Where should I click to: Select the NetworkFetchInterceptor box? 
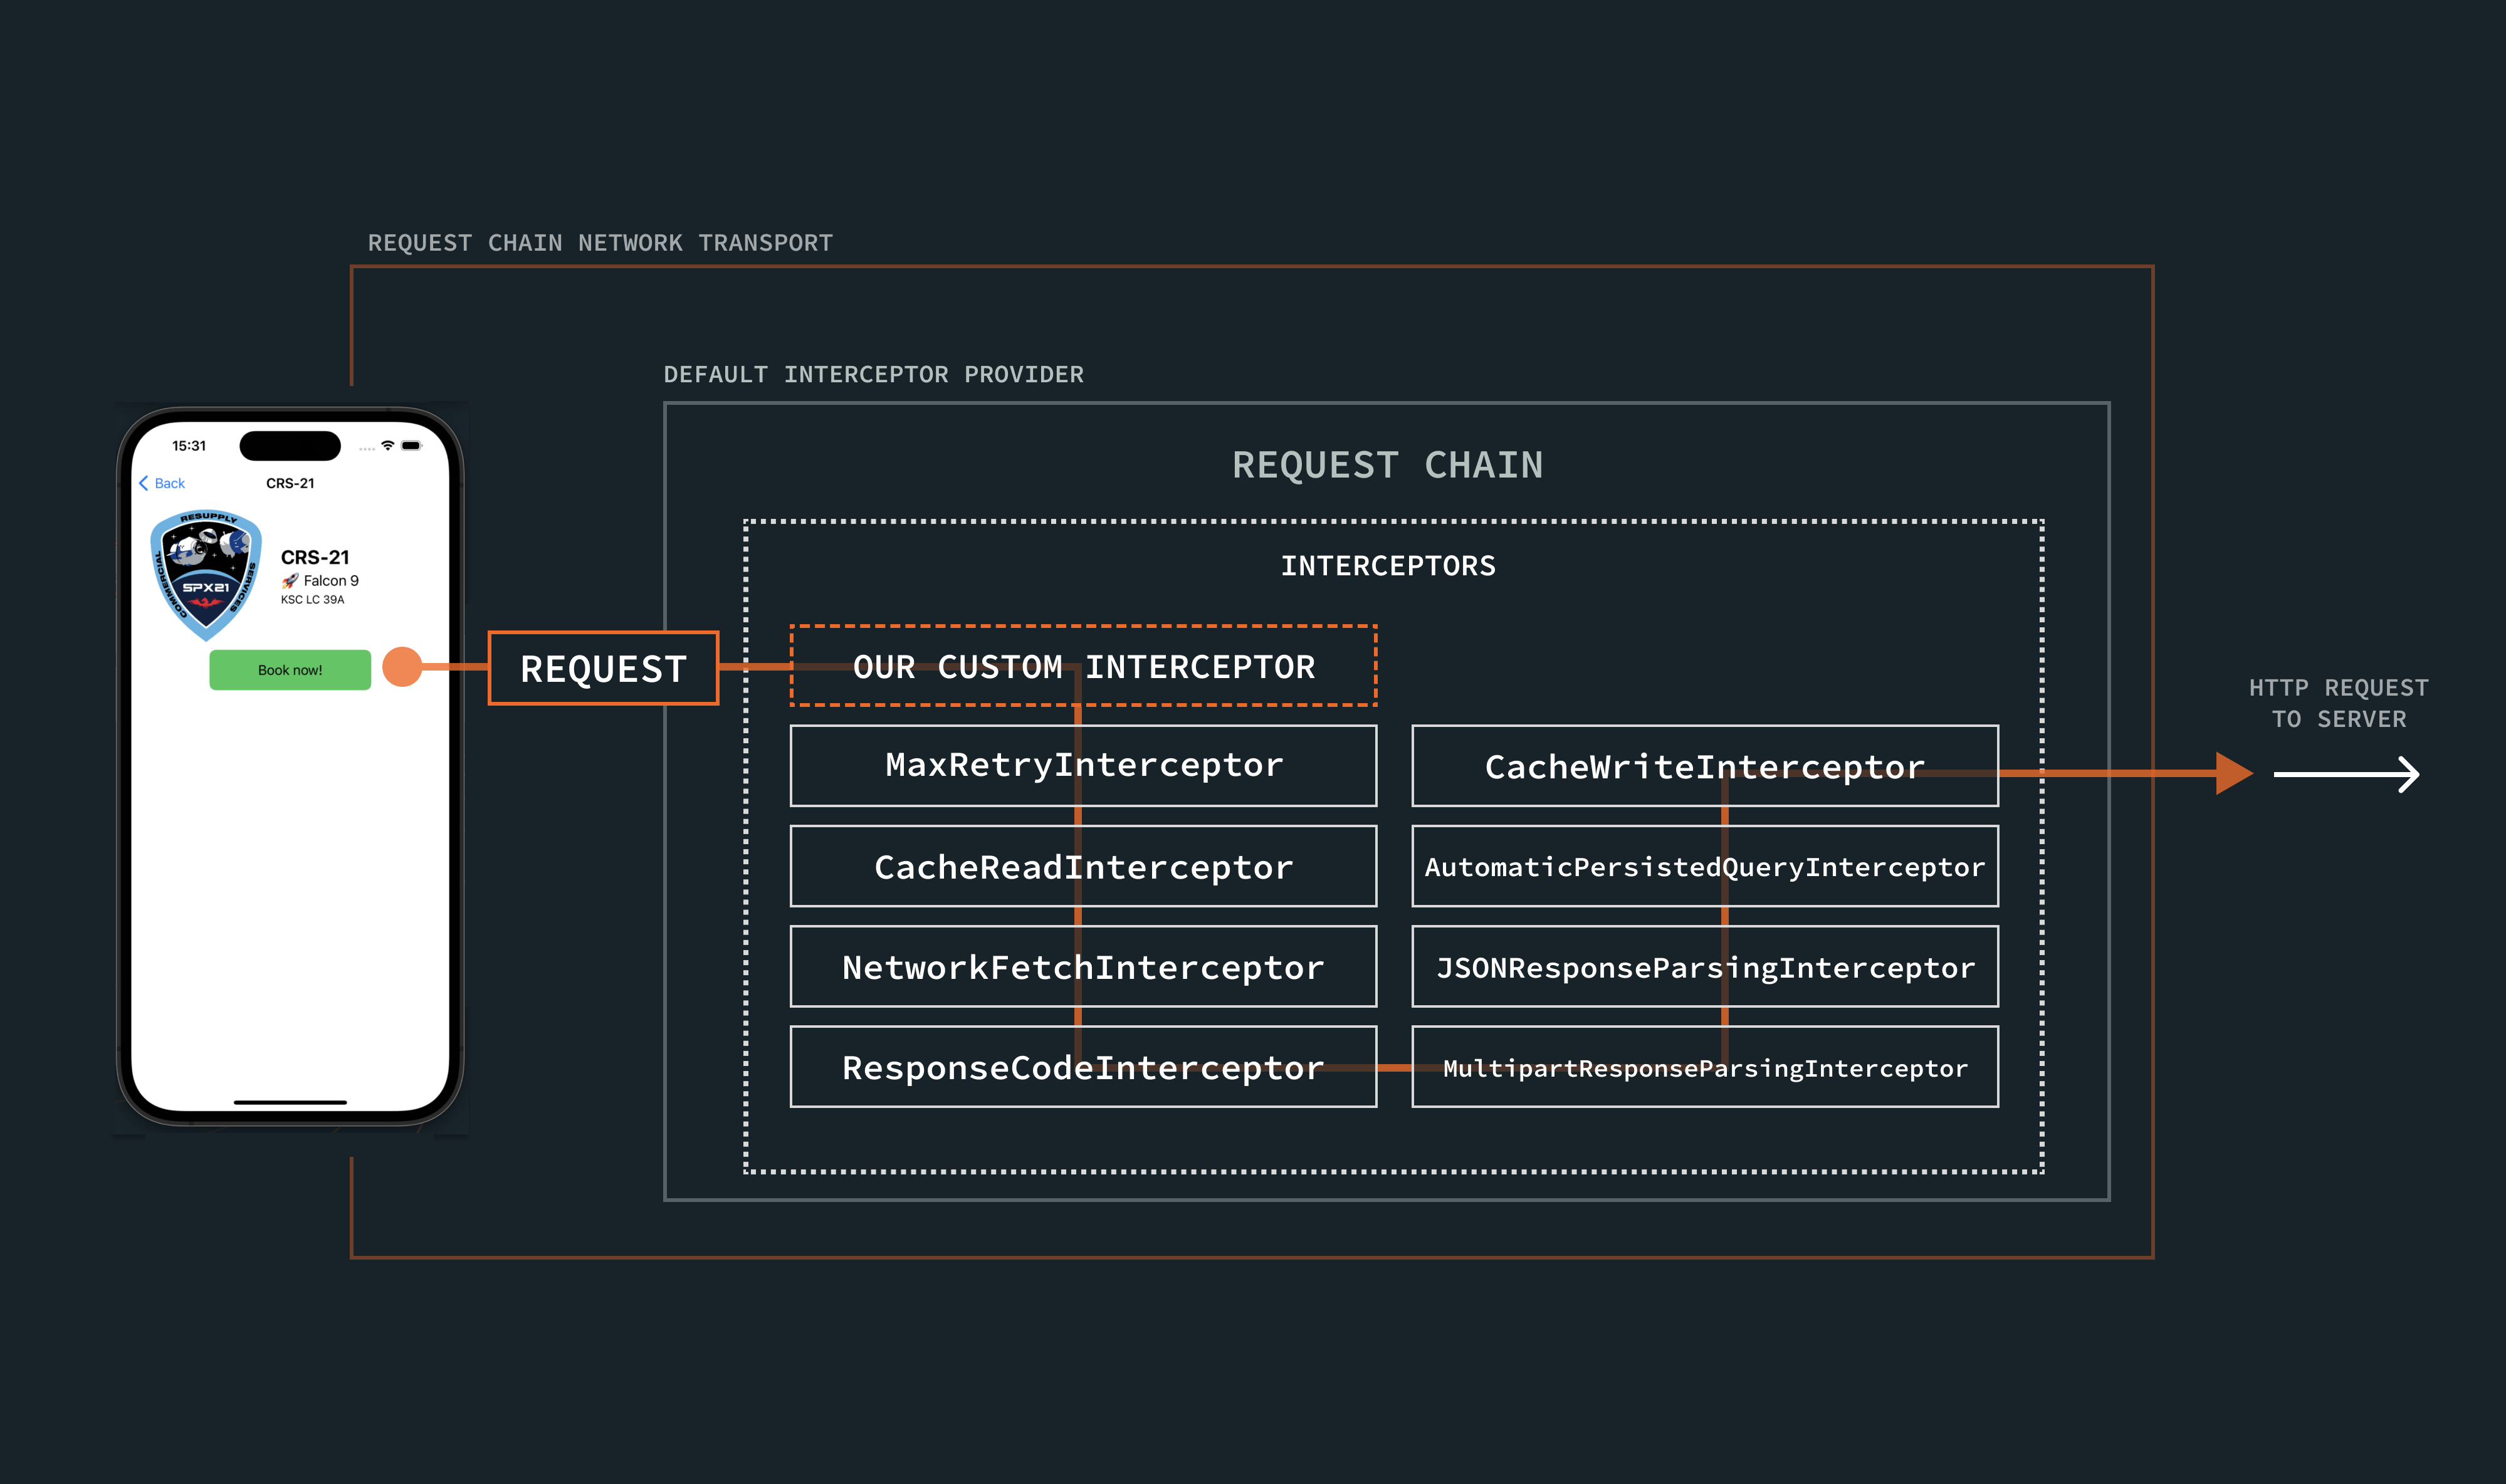pyautogui.click(x=1083, y=967)
